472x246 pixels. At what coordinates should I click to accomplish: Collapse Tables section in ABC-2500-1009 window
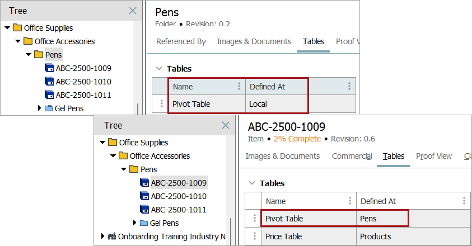(x=251, y=183)
